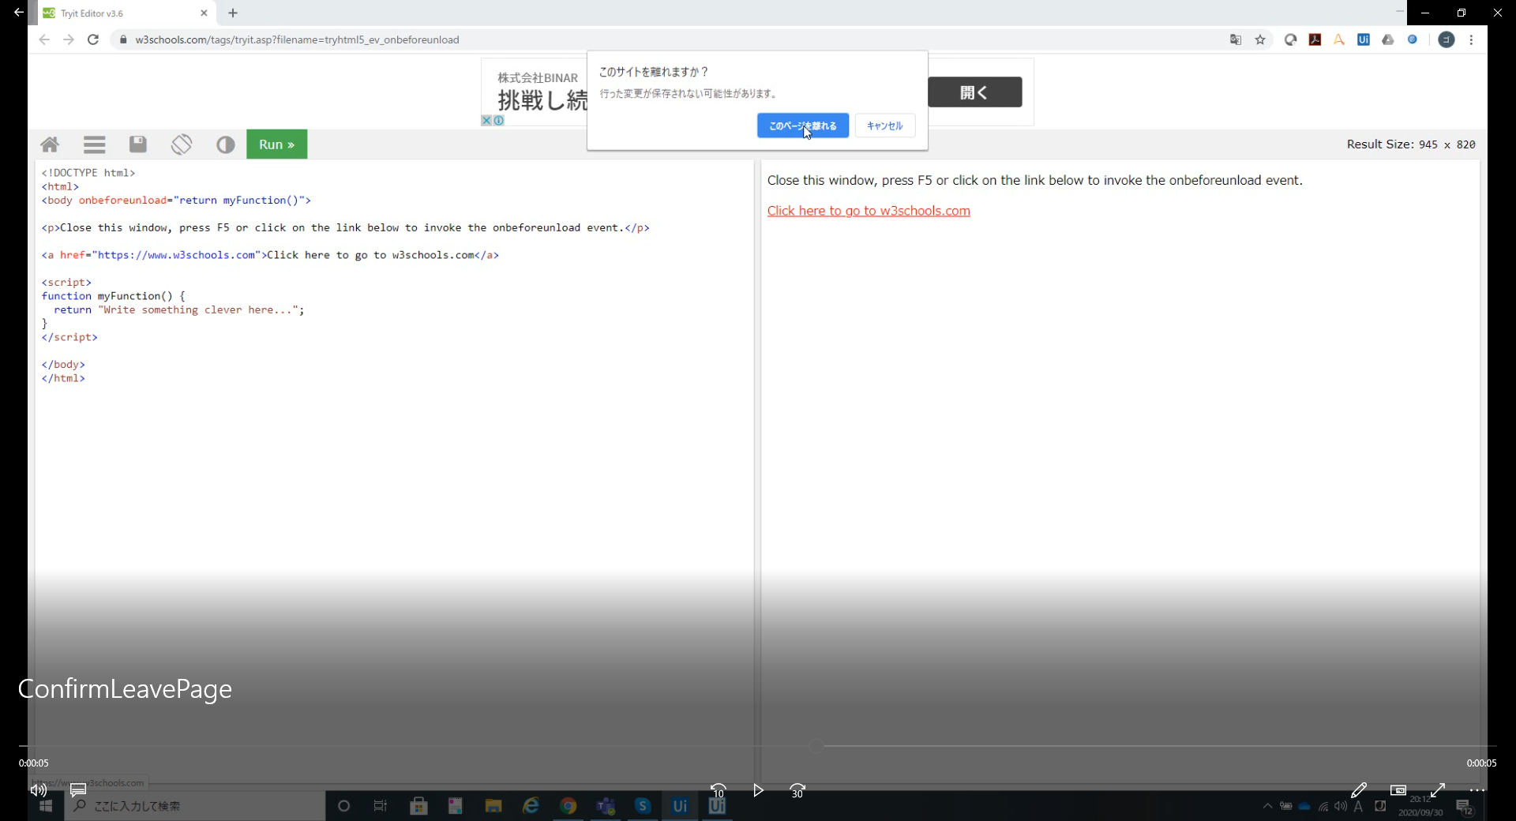
Task: Click the W3Schools home icon
Action: pyautogui.click(x=50, y=144)
